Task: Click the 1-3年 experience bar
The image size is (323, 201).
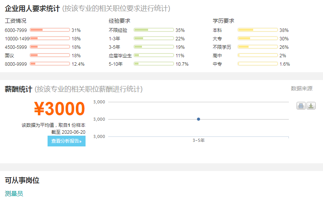Action: [154, 38]
